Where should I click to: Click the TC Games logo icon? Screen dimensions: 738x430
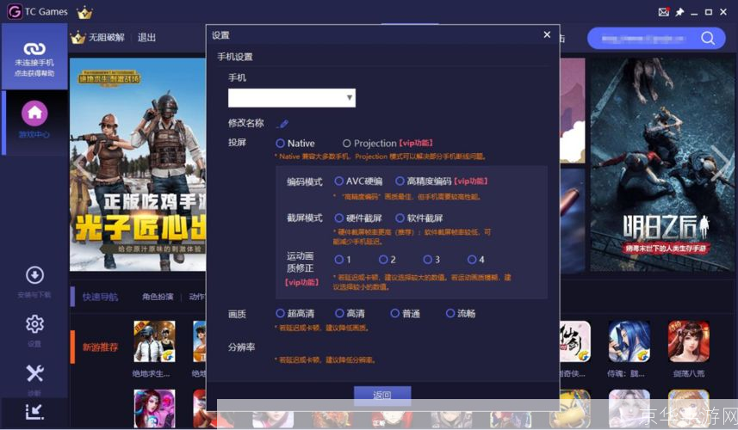point(15,12)
